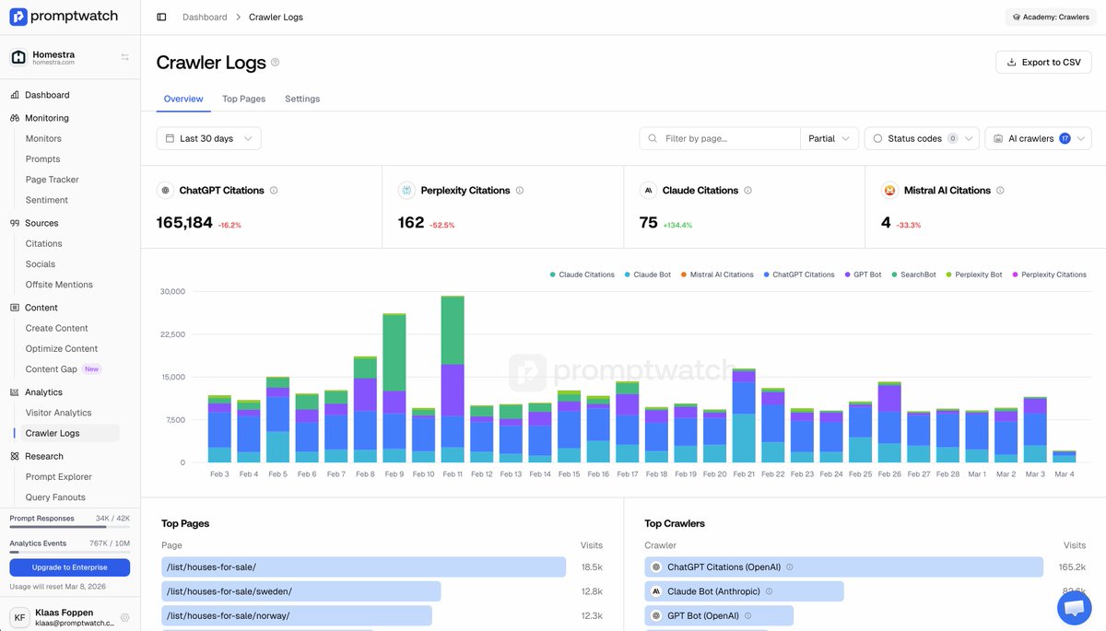The width and height of the screenshot is (1106, 631).
Task: Click info icon beside Perplexity Citations
Action: click(520, 191)
